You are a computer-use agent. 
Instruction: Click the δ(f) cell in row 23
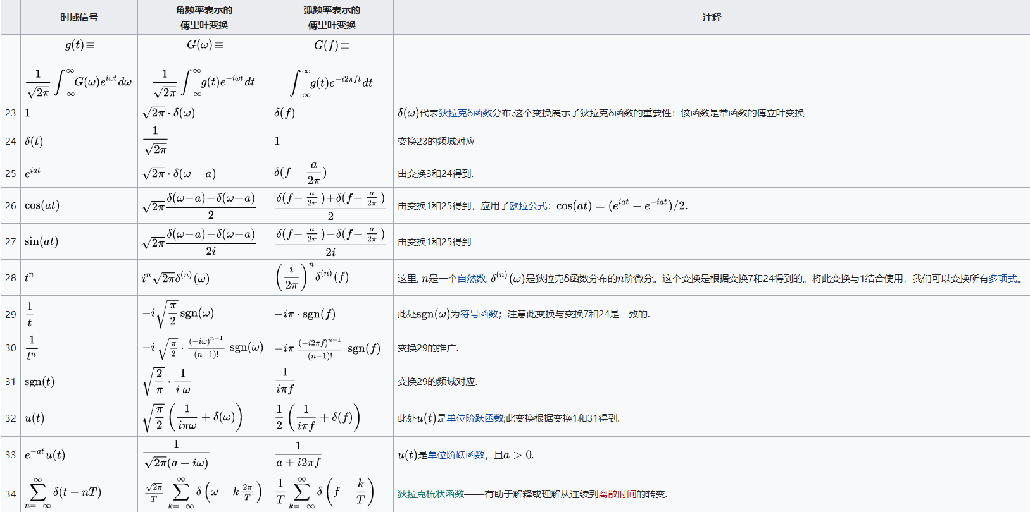pyautogui.click(x=332, y=113)
